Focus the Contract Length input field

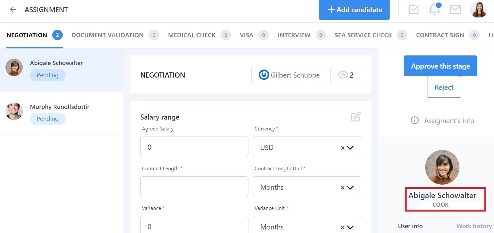pos(194,187)
